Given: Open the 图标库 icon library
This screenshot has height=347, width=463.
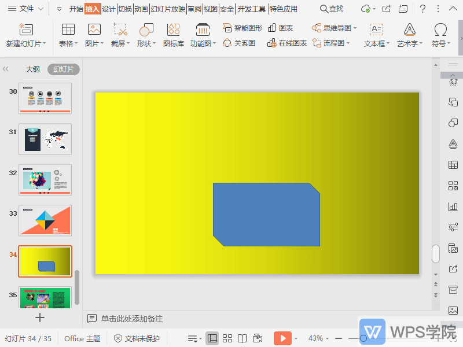Looking at the screenshot, I should [173, 36].
